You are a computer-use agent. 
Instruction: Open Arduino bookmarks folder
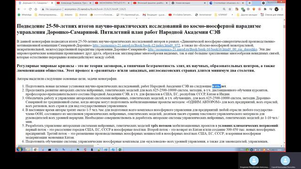point(66,15)
